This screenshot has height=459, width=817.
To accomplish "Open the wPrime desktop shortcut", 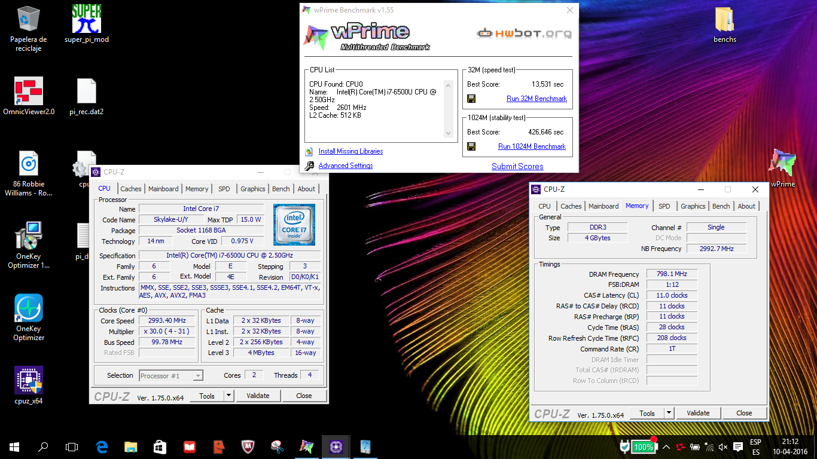I will (782, 169).
